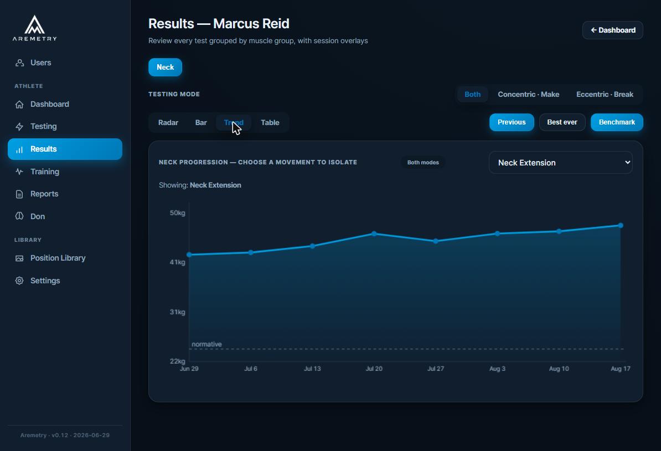Click the Jul 27 data point
661x451 pixels.
pyautogui.click(x=436, y=241)
